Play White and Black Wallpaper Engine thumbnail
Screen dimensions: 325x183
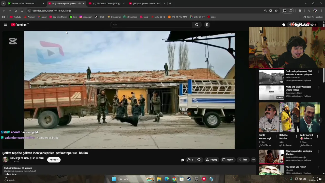coord(271,93)
